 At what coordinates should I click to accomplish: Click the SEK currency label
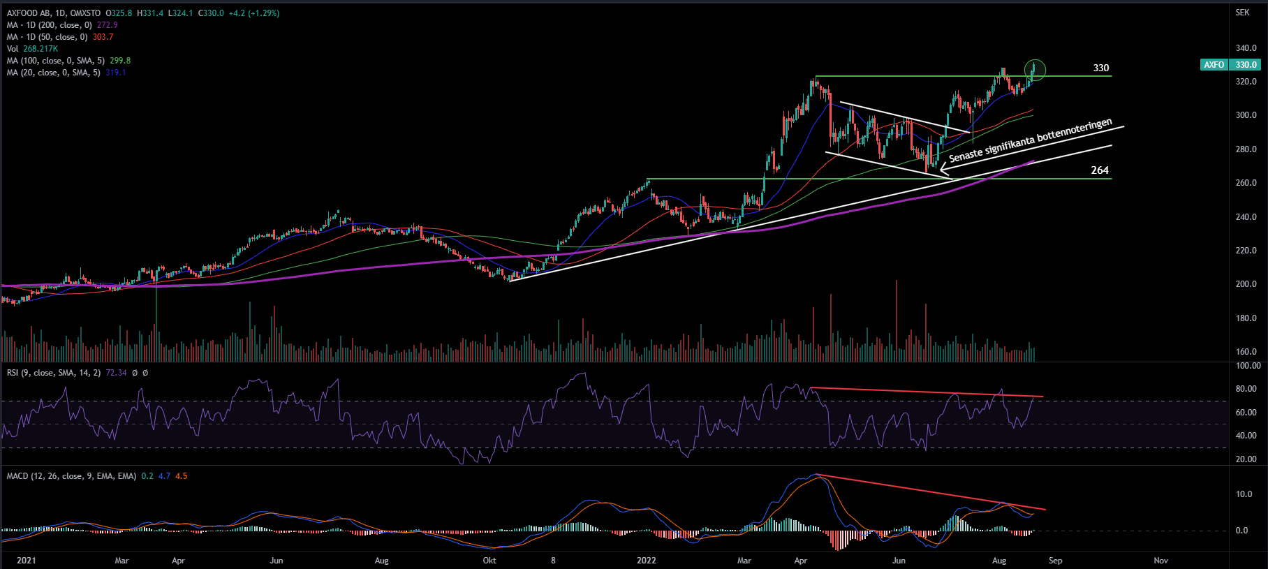(x=1242, y=13)
